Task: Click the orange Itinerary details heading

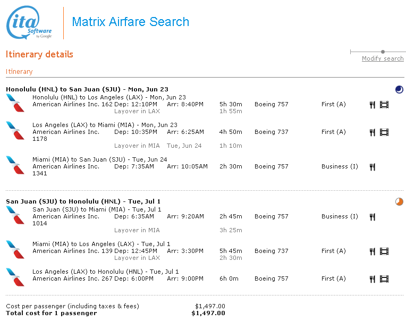Action: [x=40, y=54]
